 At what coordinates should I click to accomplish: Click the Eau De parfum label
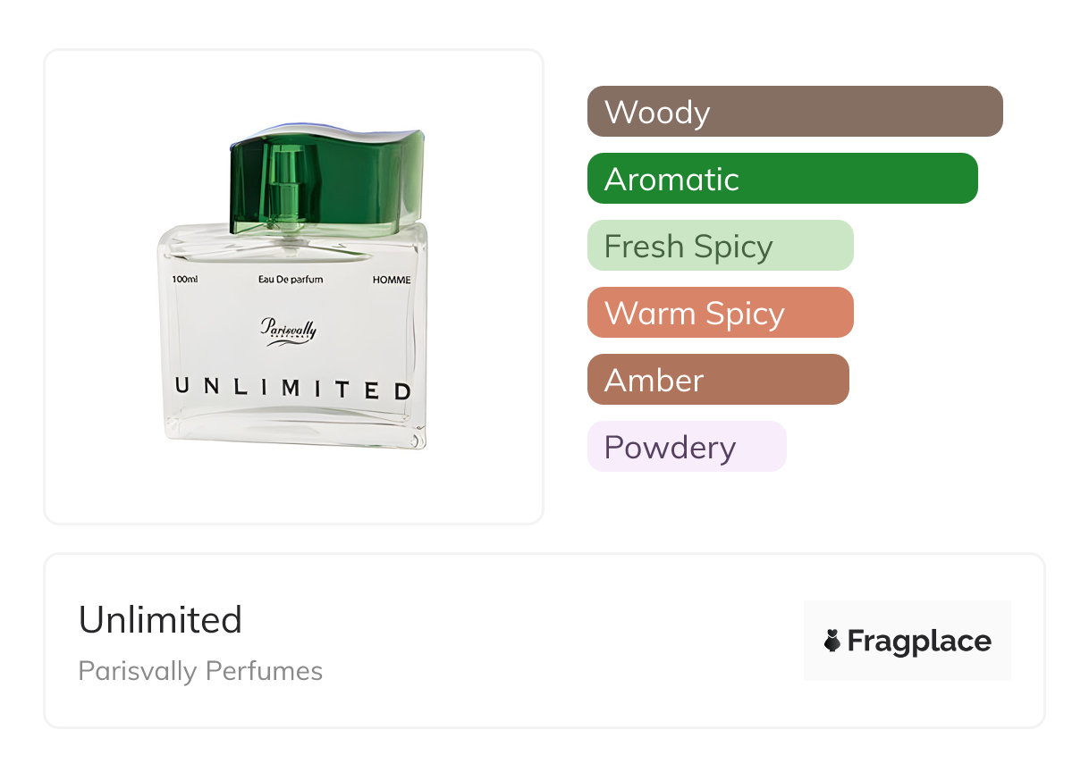coord(291,280)
